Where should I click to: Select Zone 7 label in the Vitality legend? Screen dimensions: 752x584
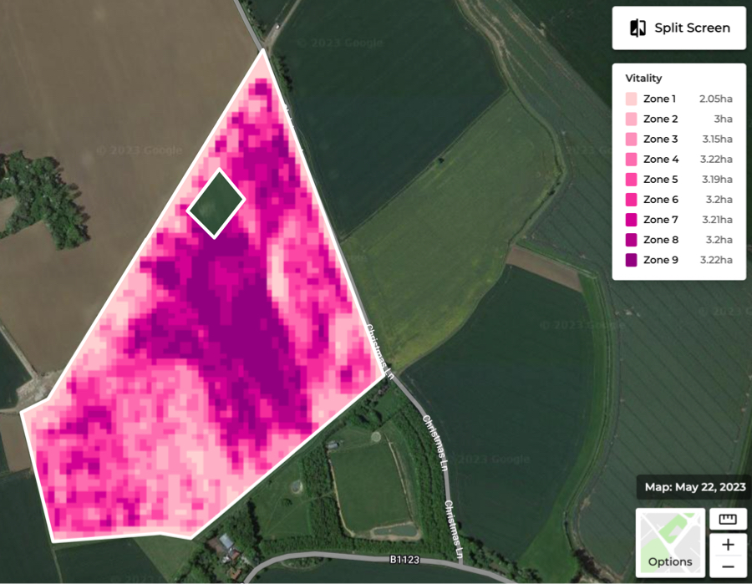[659, 219]
